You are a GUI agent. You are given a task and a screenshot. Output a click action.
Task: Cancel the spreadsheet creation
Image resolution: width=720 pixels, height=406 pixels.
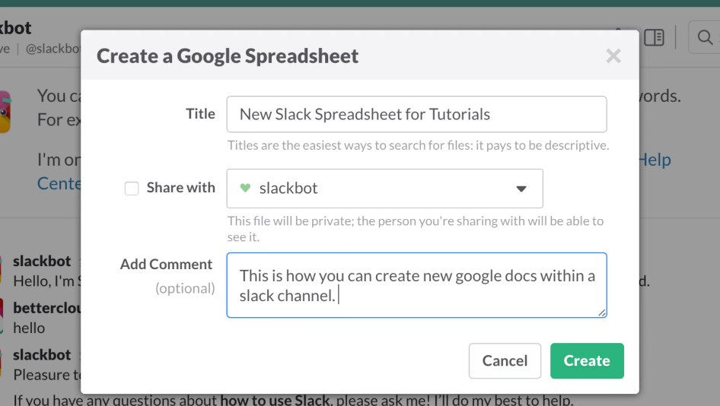505,360
